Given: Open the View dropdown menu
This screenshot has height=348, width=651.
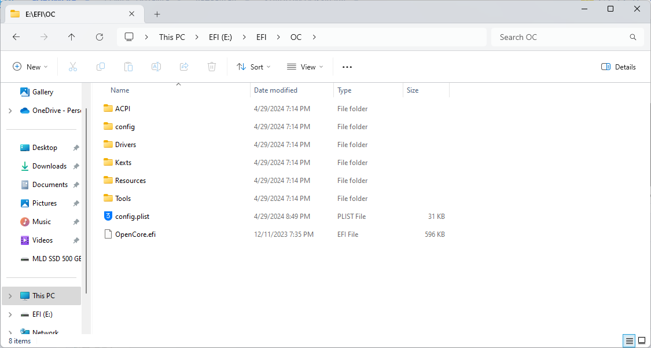Looking at the screenshot, I should tap(305, 67).
